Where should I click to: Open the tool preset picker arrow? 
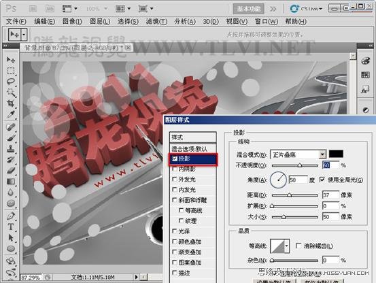click(x=24, y=35)
